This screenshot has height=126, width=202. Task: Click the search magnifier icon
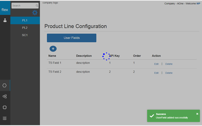coord(37,6)
